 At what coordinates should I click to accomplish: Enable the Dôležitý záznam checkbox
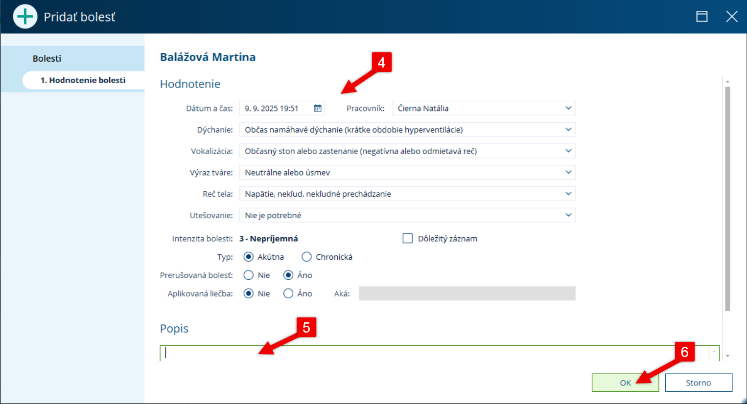click(x=407, y=238)
